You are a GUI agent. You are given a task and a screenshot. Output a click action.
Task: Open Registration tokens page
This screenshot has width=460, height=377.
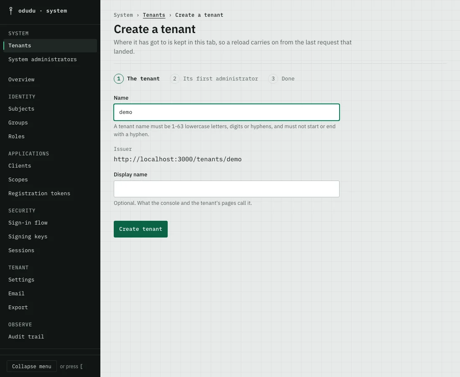[50, 194]
